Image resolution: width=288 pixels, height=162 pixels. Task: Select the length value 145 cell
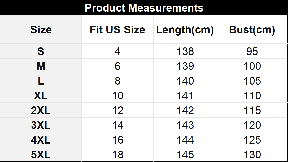coord(185,155)
